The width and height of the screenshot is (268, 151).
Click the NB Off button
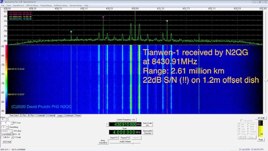click(242, 137)
